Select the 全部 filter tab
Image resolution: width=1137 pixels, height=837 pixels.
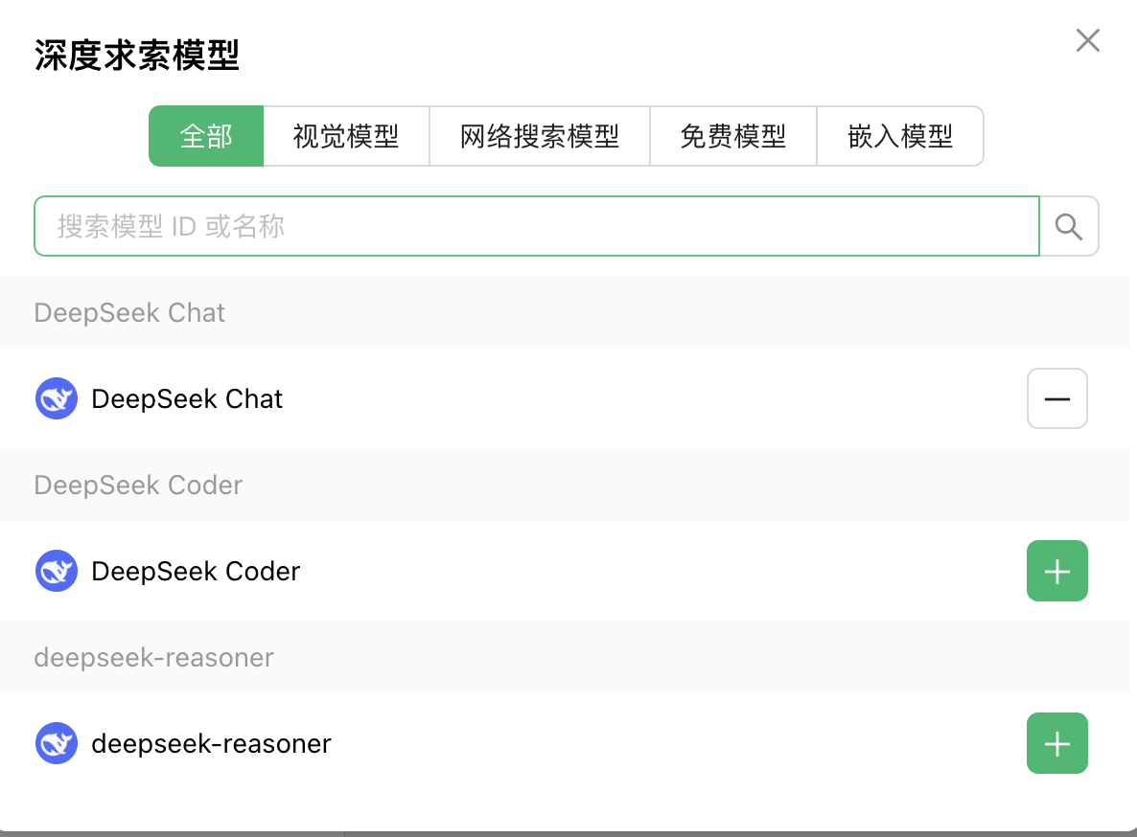(206, 136)
